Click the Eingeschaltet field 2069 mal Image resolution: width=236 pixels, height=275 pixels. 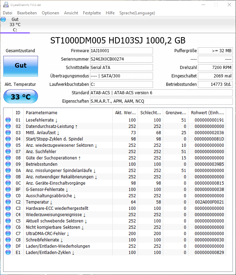[215, 76]
